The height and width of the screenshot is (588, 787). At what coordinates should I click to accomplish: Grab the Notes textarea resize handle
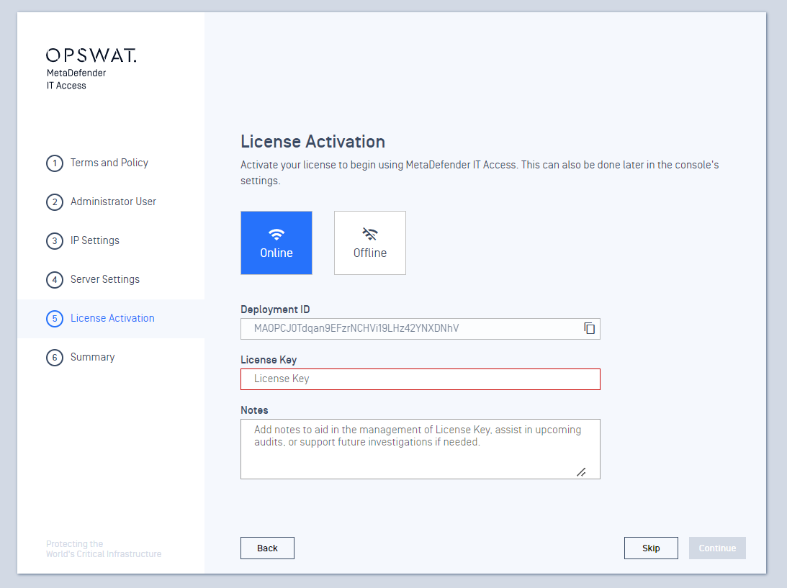(x=581, y=472)
